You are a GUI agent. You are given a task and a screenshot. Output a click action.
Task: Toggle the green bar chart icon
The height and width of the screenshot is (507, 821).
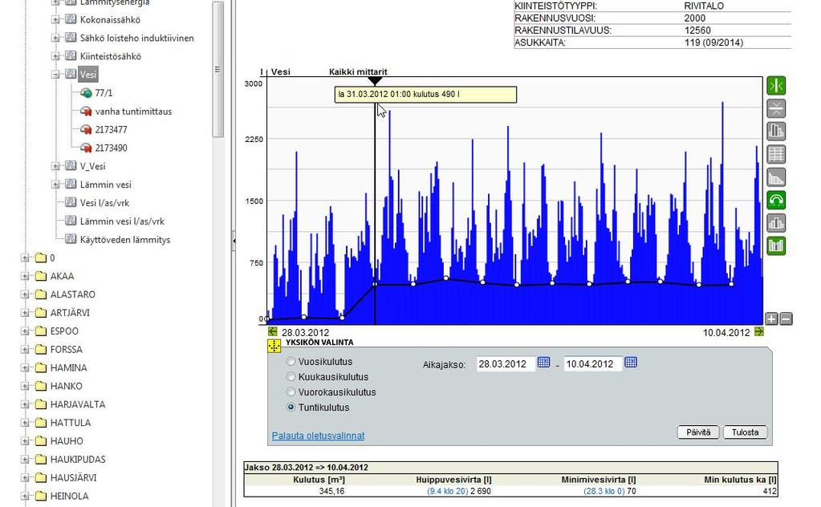click(776, 246)
